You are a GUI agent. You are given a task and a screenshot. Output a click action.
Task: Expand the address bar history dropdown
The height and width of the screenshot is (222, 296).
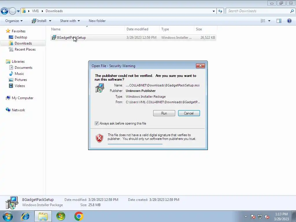[214, 11]
